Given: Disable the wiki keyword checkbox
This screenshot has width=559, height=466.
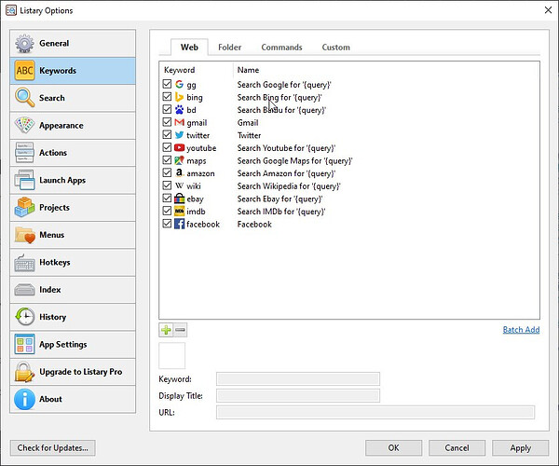Looking at the screenshot, I should pyautogui.click(x=167, y=185).
